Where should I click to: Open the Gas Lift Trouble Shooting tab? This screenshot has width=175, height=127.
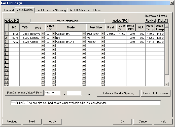[x=51, y=10]
